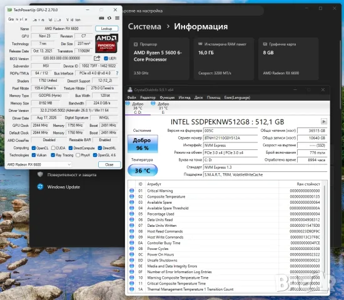Open the GPU-Z hamburger menu icon
This screenshot has width=344, height=300.
118,18
